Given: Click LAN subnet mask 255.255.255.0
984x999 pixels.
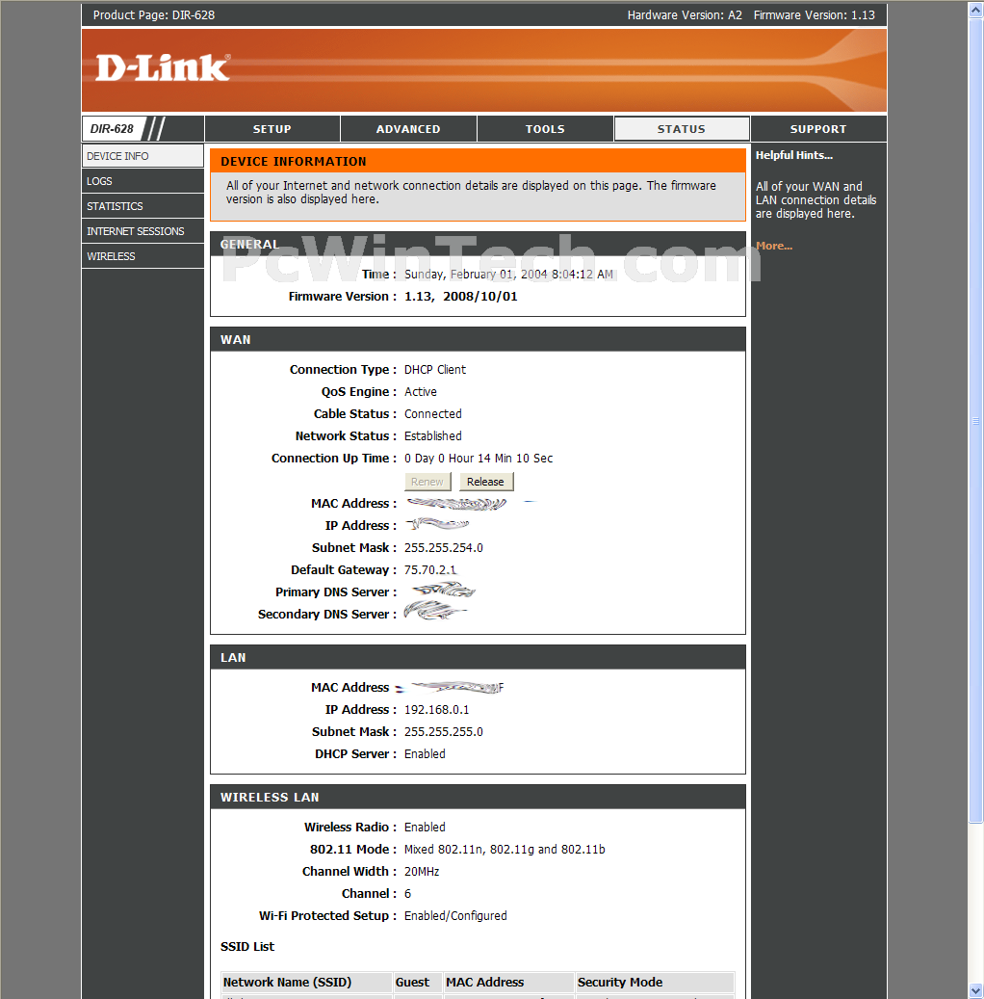Looking at the screenshot, I should click(x=443, y=731).
